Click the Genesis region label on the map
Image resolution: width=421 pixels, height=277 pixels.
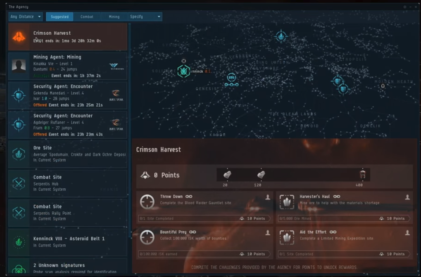(206, 89)
